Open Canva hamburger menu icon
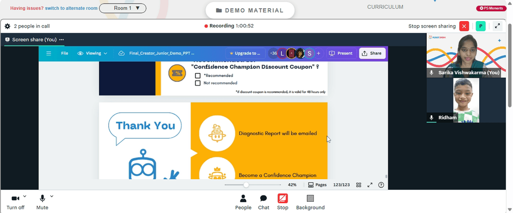 pos(49,53)
